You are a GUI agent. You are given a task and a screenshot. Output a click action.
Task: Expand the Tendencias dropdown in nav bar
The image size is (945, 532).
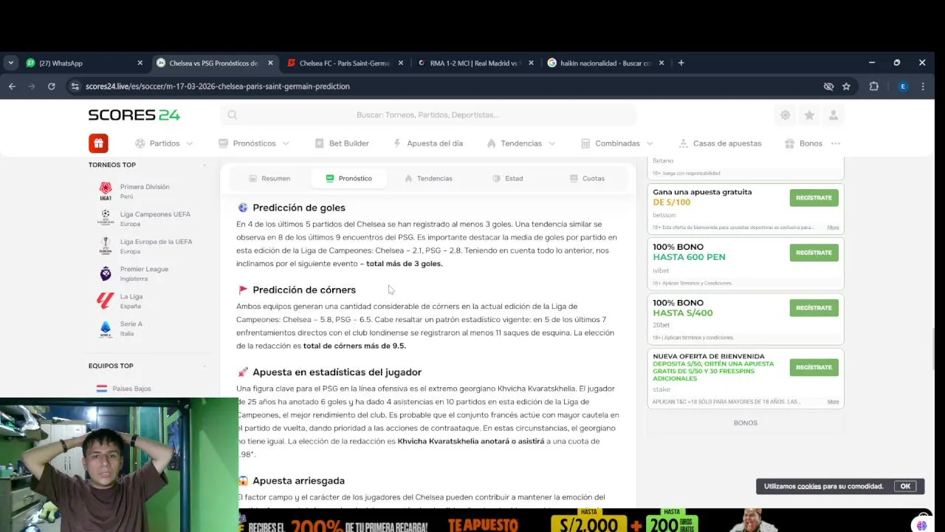[551, 143]
